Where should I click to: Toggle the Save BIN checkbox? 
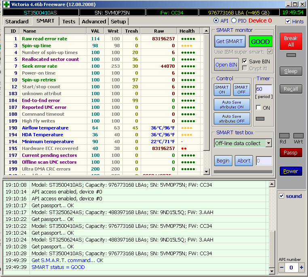[245, 61]
